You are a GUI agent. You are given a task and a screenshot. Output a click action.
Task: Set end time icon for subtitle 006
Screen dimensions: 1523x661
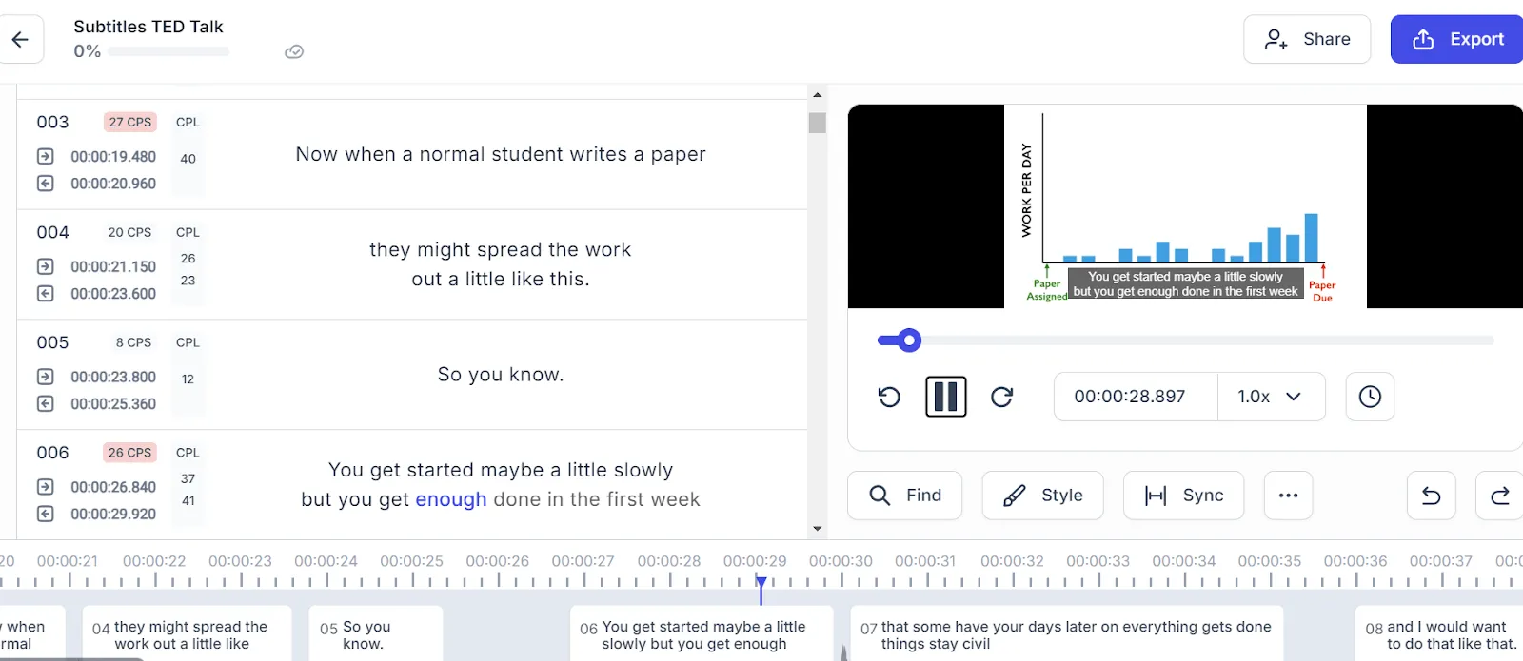(x=46, y=514)
